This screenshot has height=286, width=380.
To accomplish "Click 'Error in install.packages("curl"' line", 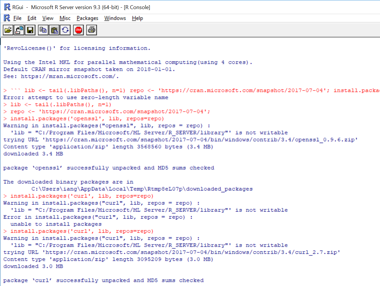I will (x=98, y=217).
